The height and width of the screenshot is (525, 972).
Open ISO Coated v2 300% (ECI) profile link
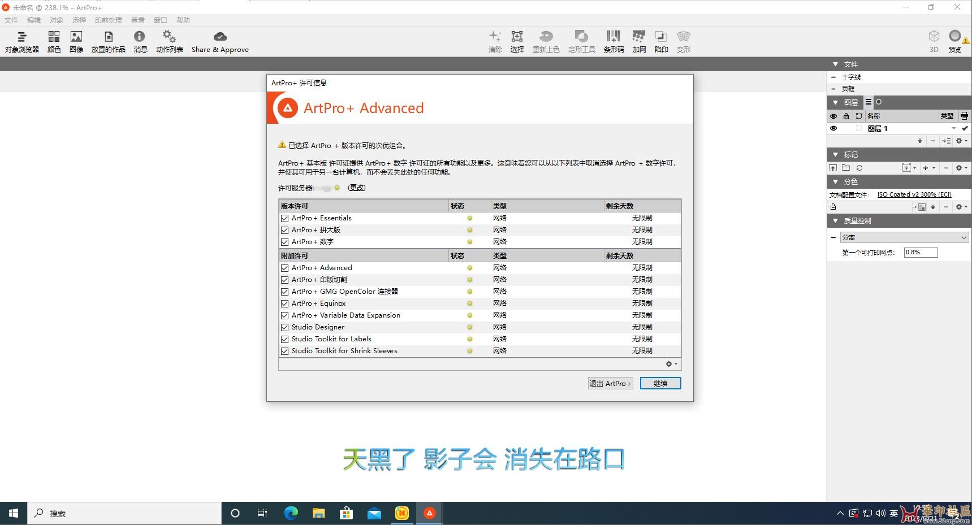[x=914, y=194]
